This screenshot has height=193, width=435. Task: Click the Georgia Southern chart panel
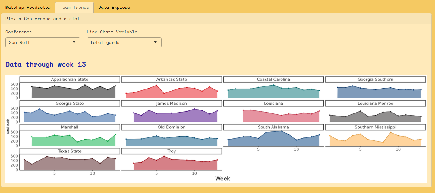(x=375, y=93)
